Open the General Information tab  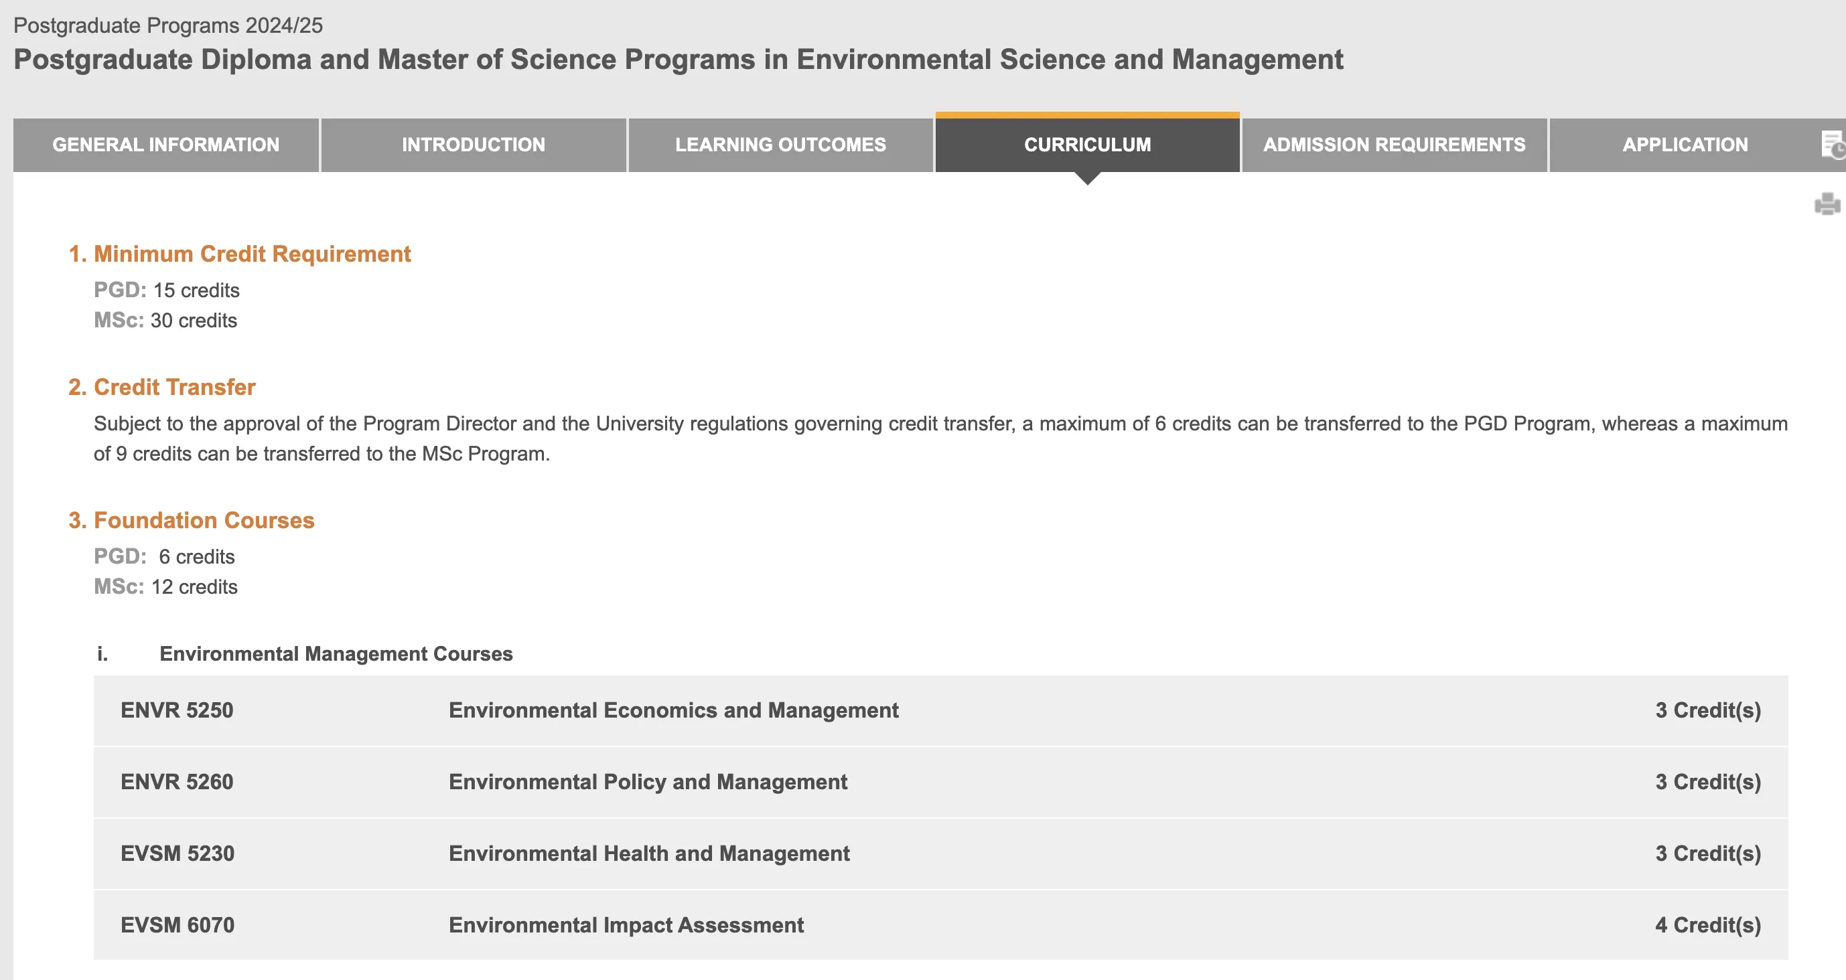point(165,145)
